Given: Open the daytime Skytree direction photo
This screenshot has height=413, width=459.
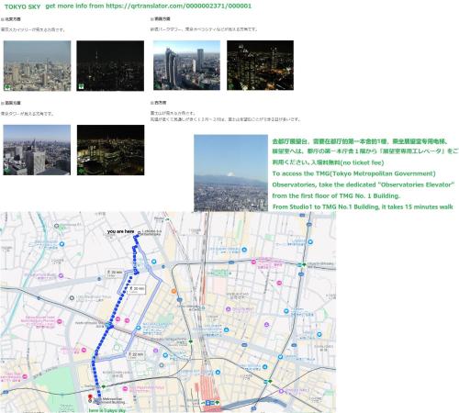Looking at the screenshot, I should [x=37, y=66].
